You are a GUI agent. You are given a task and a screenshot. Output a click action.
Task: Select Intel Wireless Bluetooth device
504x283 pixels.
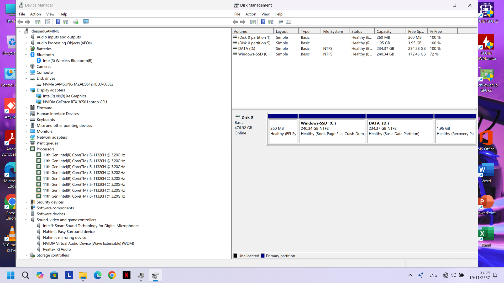pyautogui.click(x=67, y=61)
